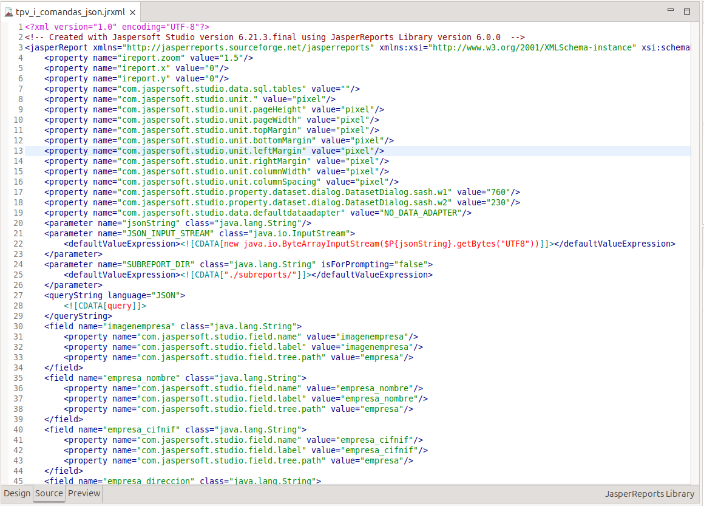Click line number 27 in the gutter

(18, 296)
